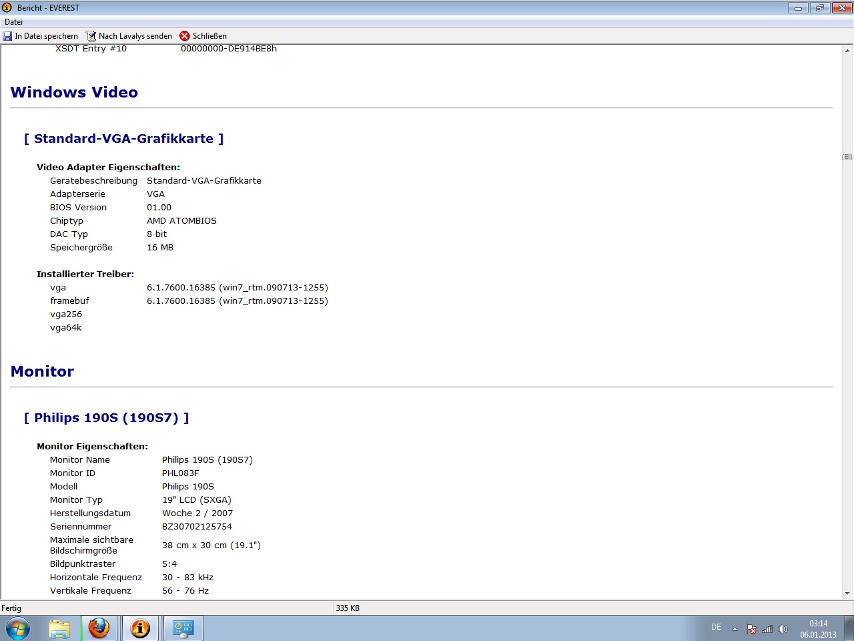Click 'Installierter Treiber:' label
The image size is (854, 641).
pos(85,274)
